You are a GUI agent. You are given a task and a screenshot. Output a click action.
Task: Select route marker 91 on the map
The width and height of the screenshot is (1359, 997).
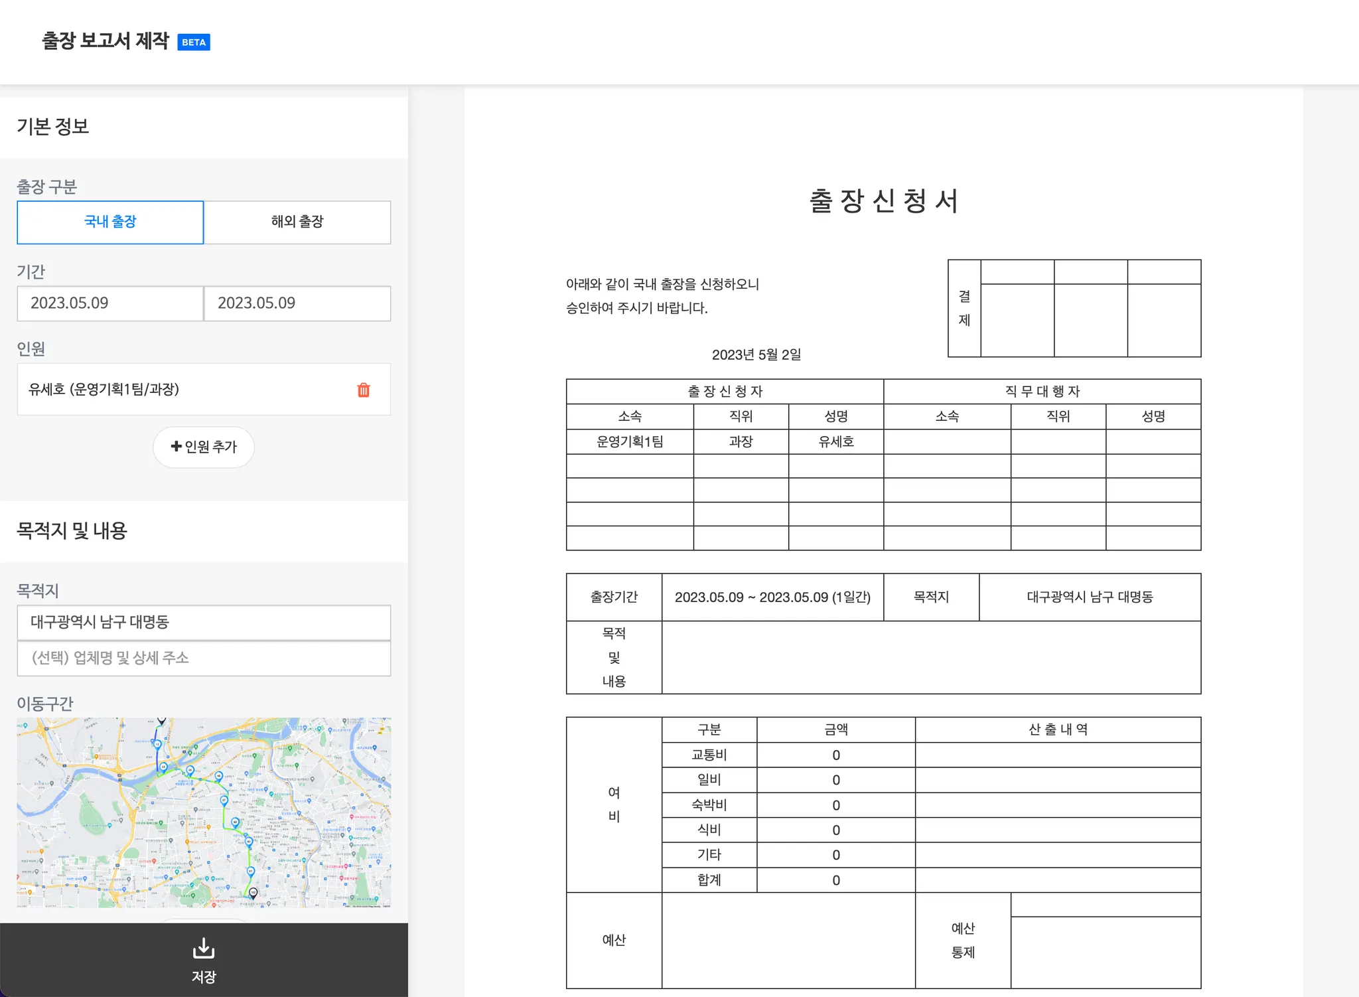(x=251, y=871)
